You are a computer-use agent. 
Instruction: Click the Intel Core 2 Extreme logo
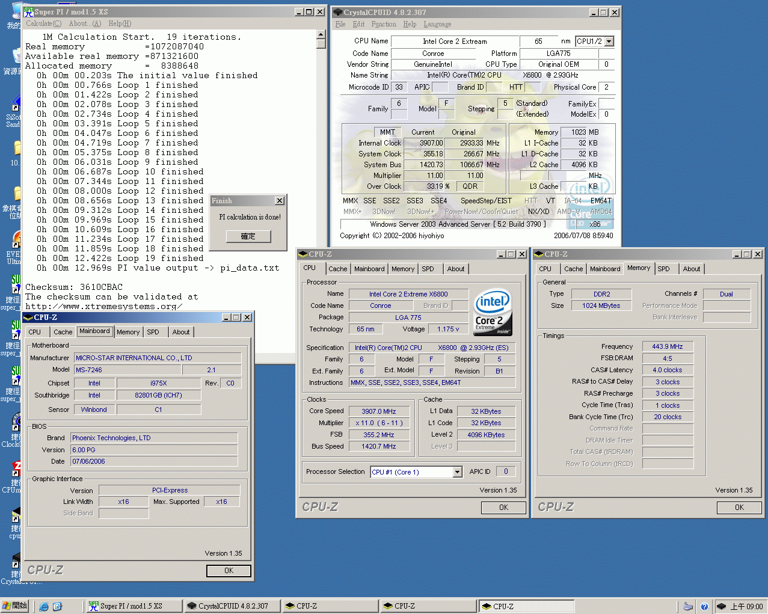click(493, 312)
